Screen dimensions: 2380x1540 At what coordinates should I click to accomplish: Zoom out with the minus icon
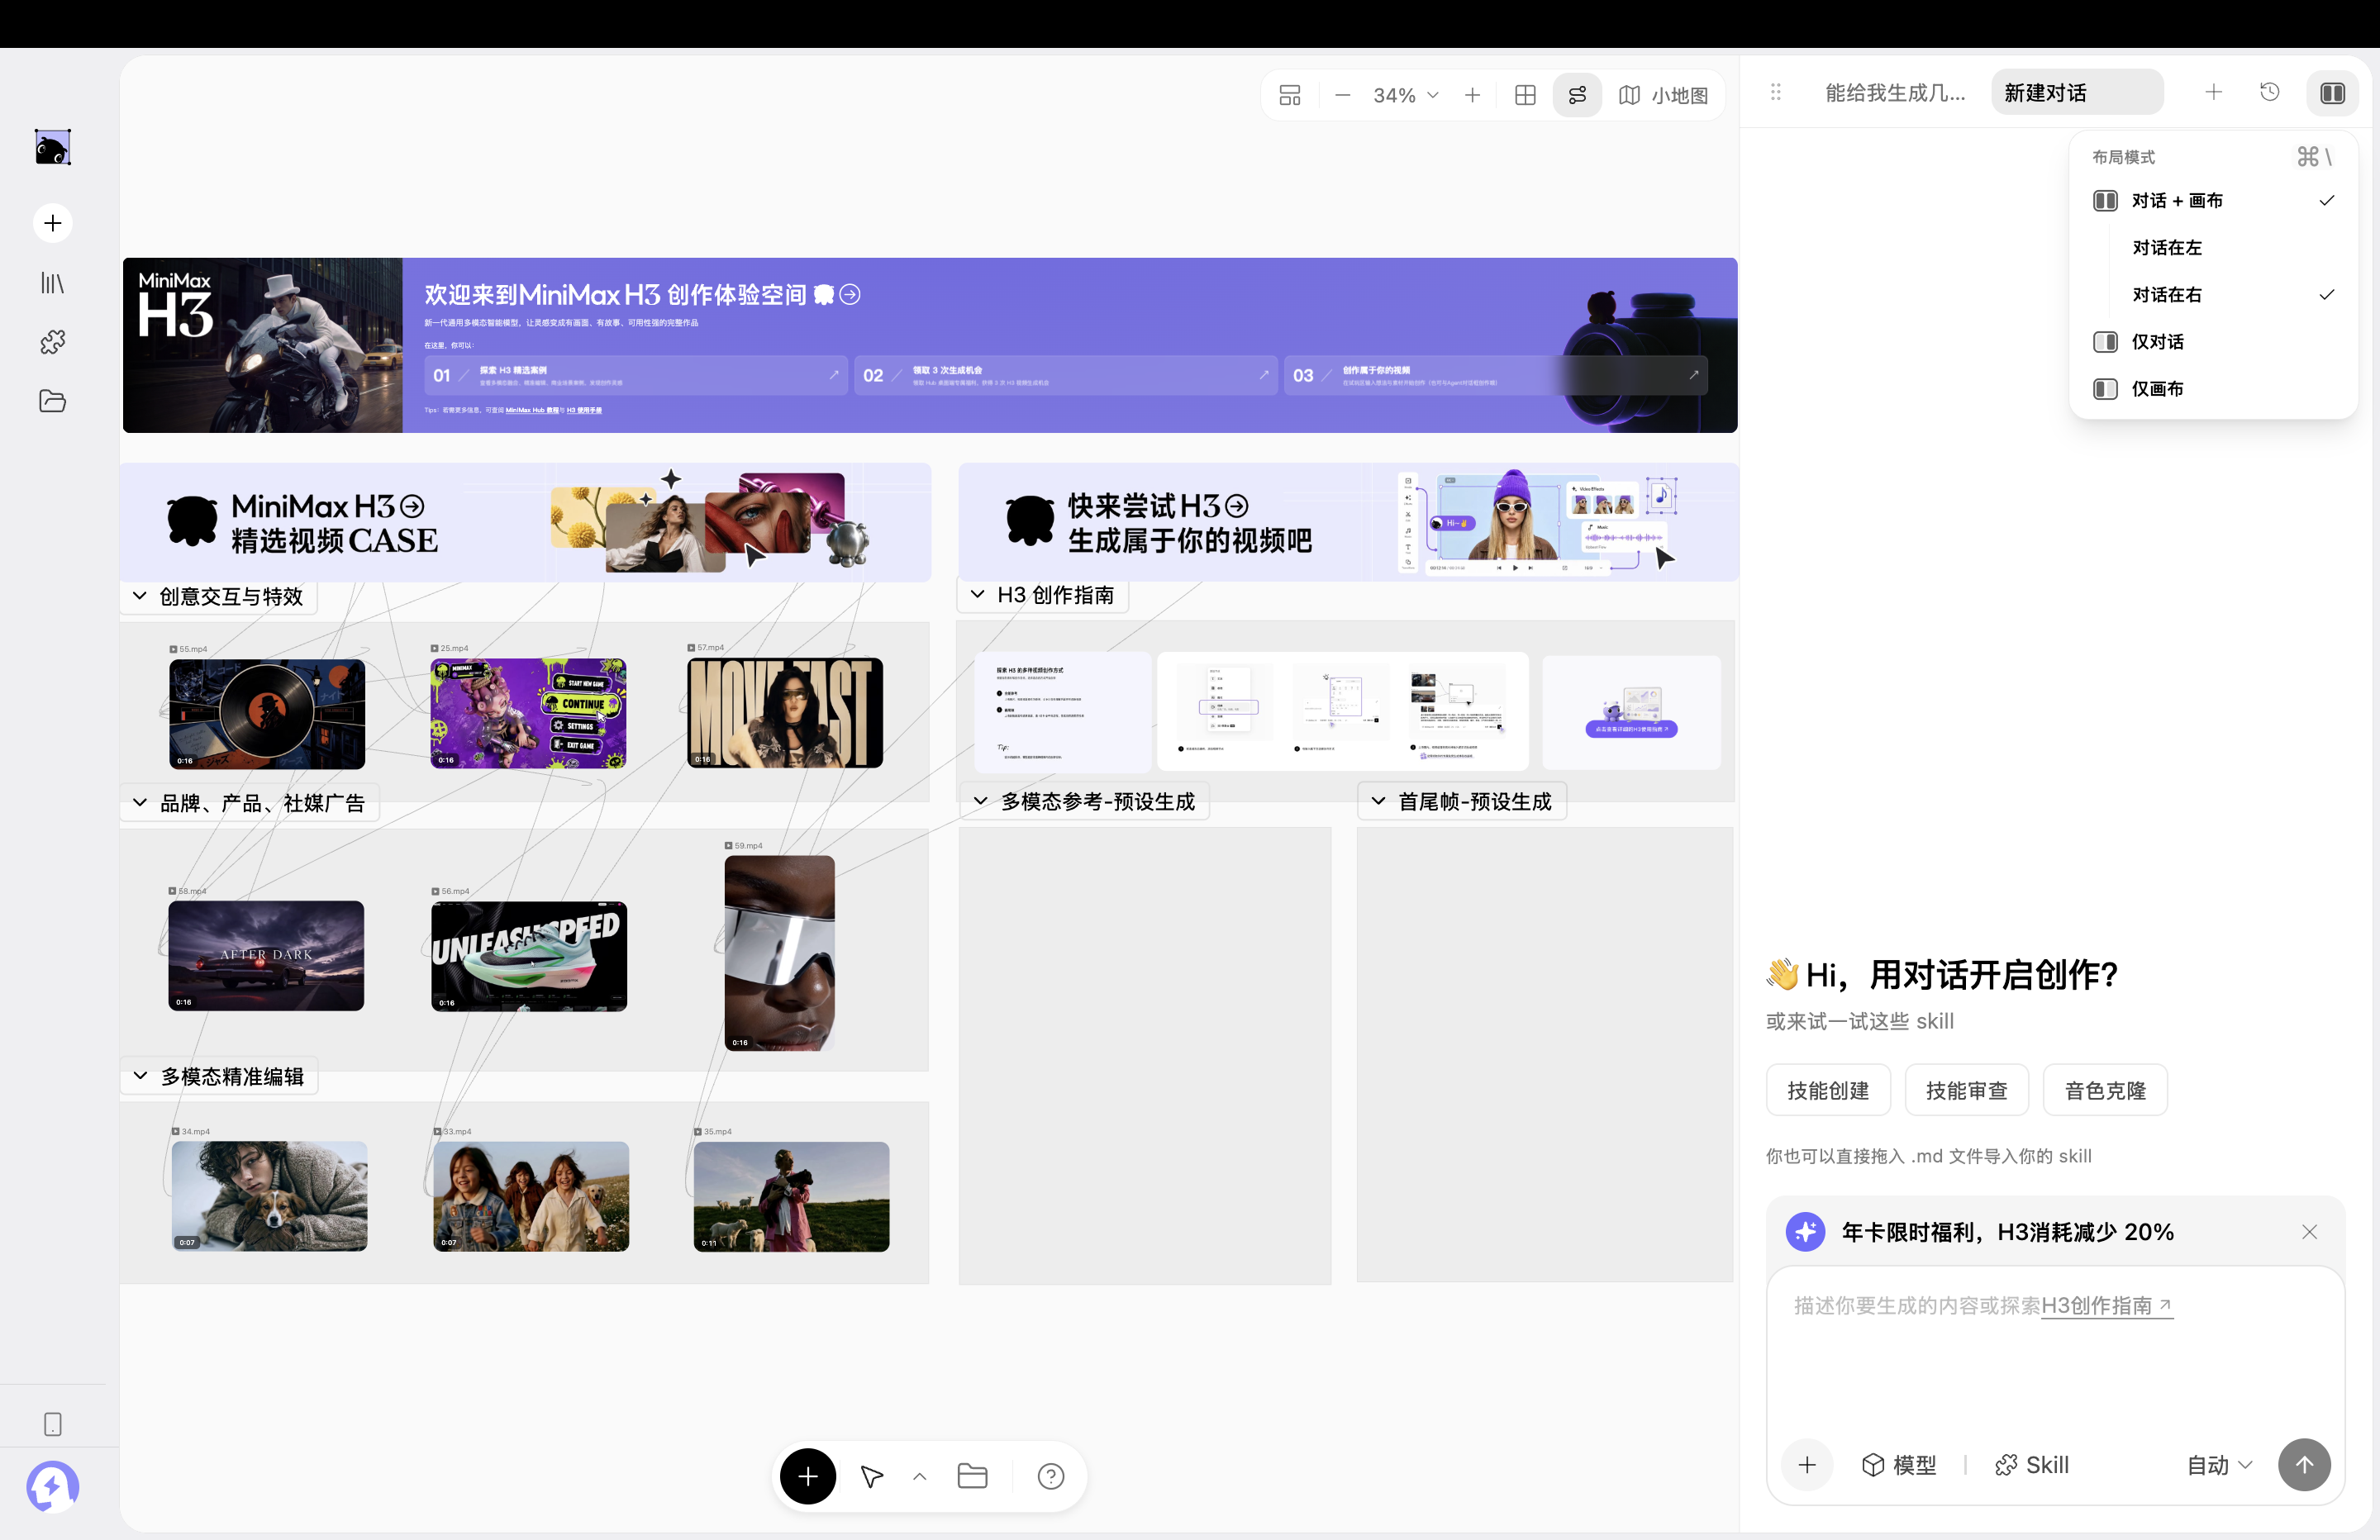click(1343, 95)
